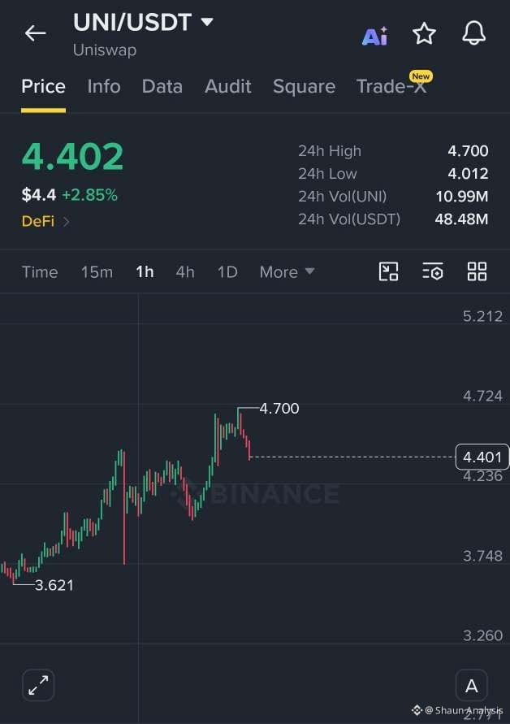Switch to the Price tab

[x=43, y=86]
